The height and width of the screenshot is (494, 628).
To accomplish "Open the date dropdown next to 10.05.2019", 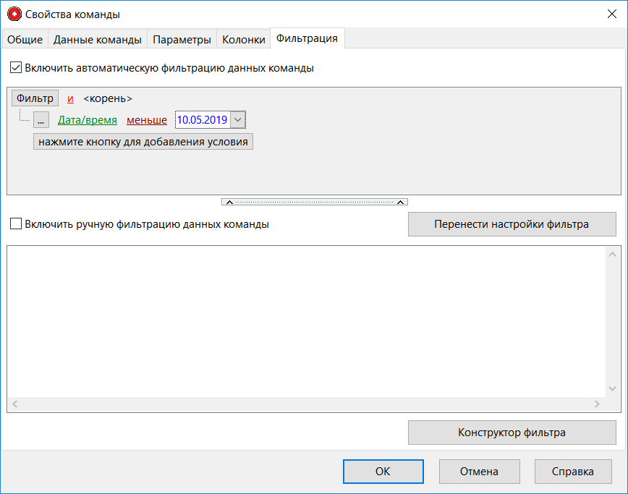I will (238, 120).
